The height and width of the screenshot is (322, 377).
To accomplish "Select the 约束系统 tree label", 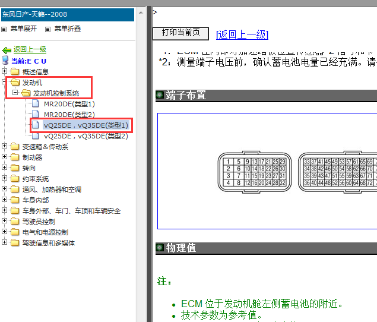I will [36, 179].
